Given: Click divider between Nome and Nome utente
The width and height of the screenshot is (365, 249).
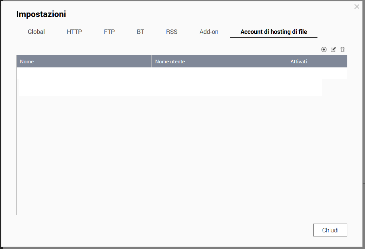Looking at the screenshot, I should tap(151, 62).
